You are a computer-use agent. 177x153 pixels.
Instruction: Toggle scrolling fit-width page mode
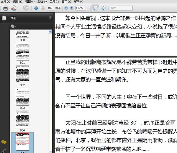click(x=95, y=8)
